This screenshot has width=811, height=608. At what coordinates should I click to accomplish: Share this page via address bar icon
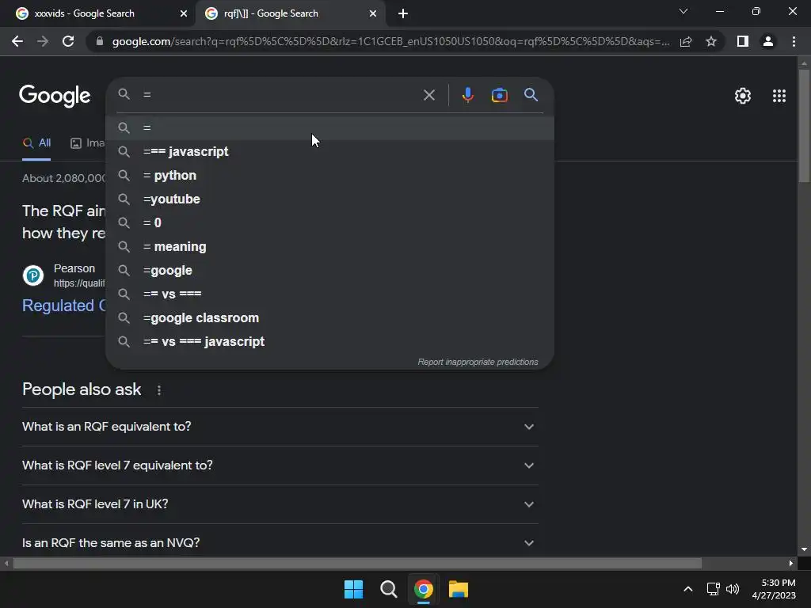[686, 41]
